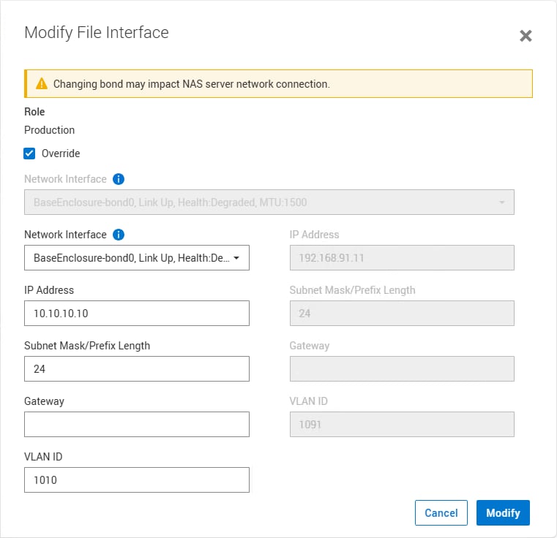557x538 pixels.
Task: Click the empty editable Gateway field
Action: tap(136, 425)
